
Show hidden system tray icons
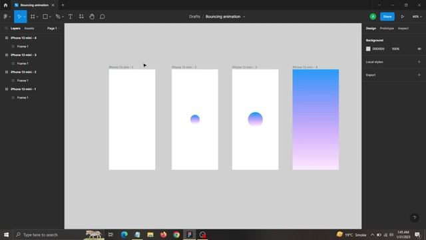[372, 235]
